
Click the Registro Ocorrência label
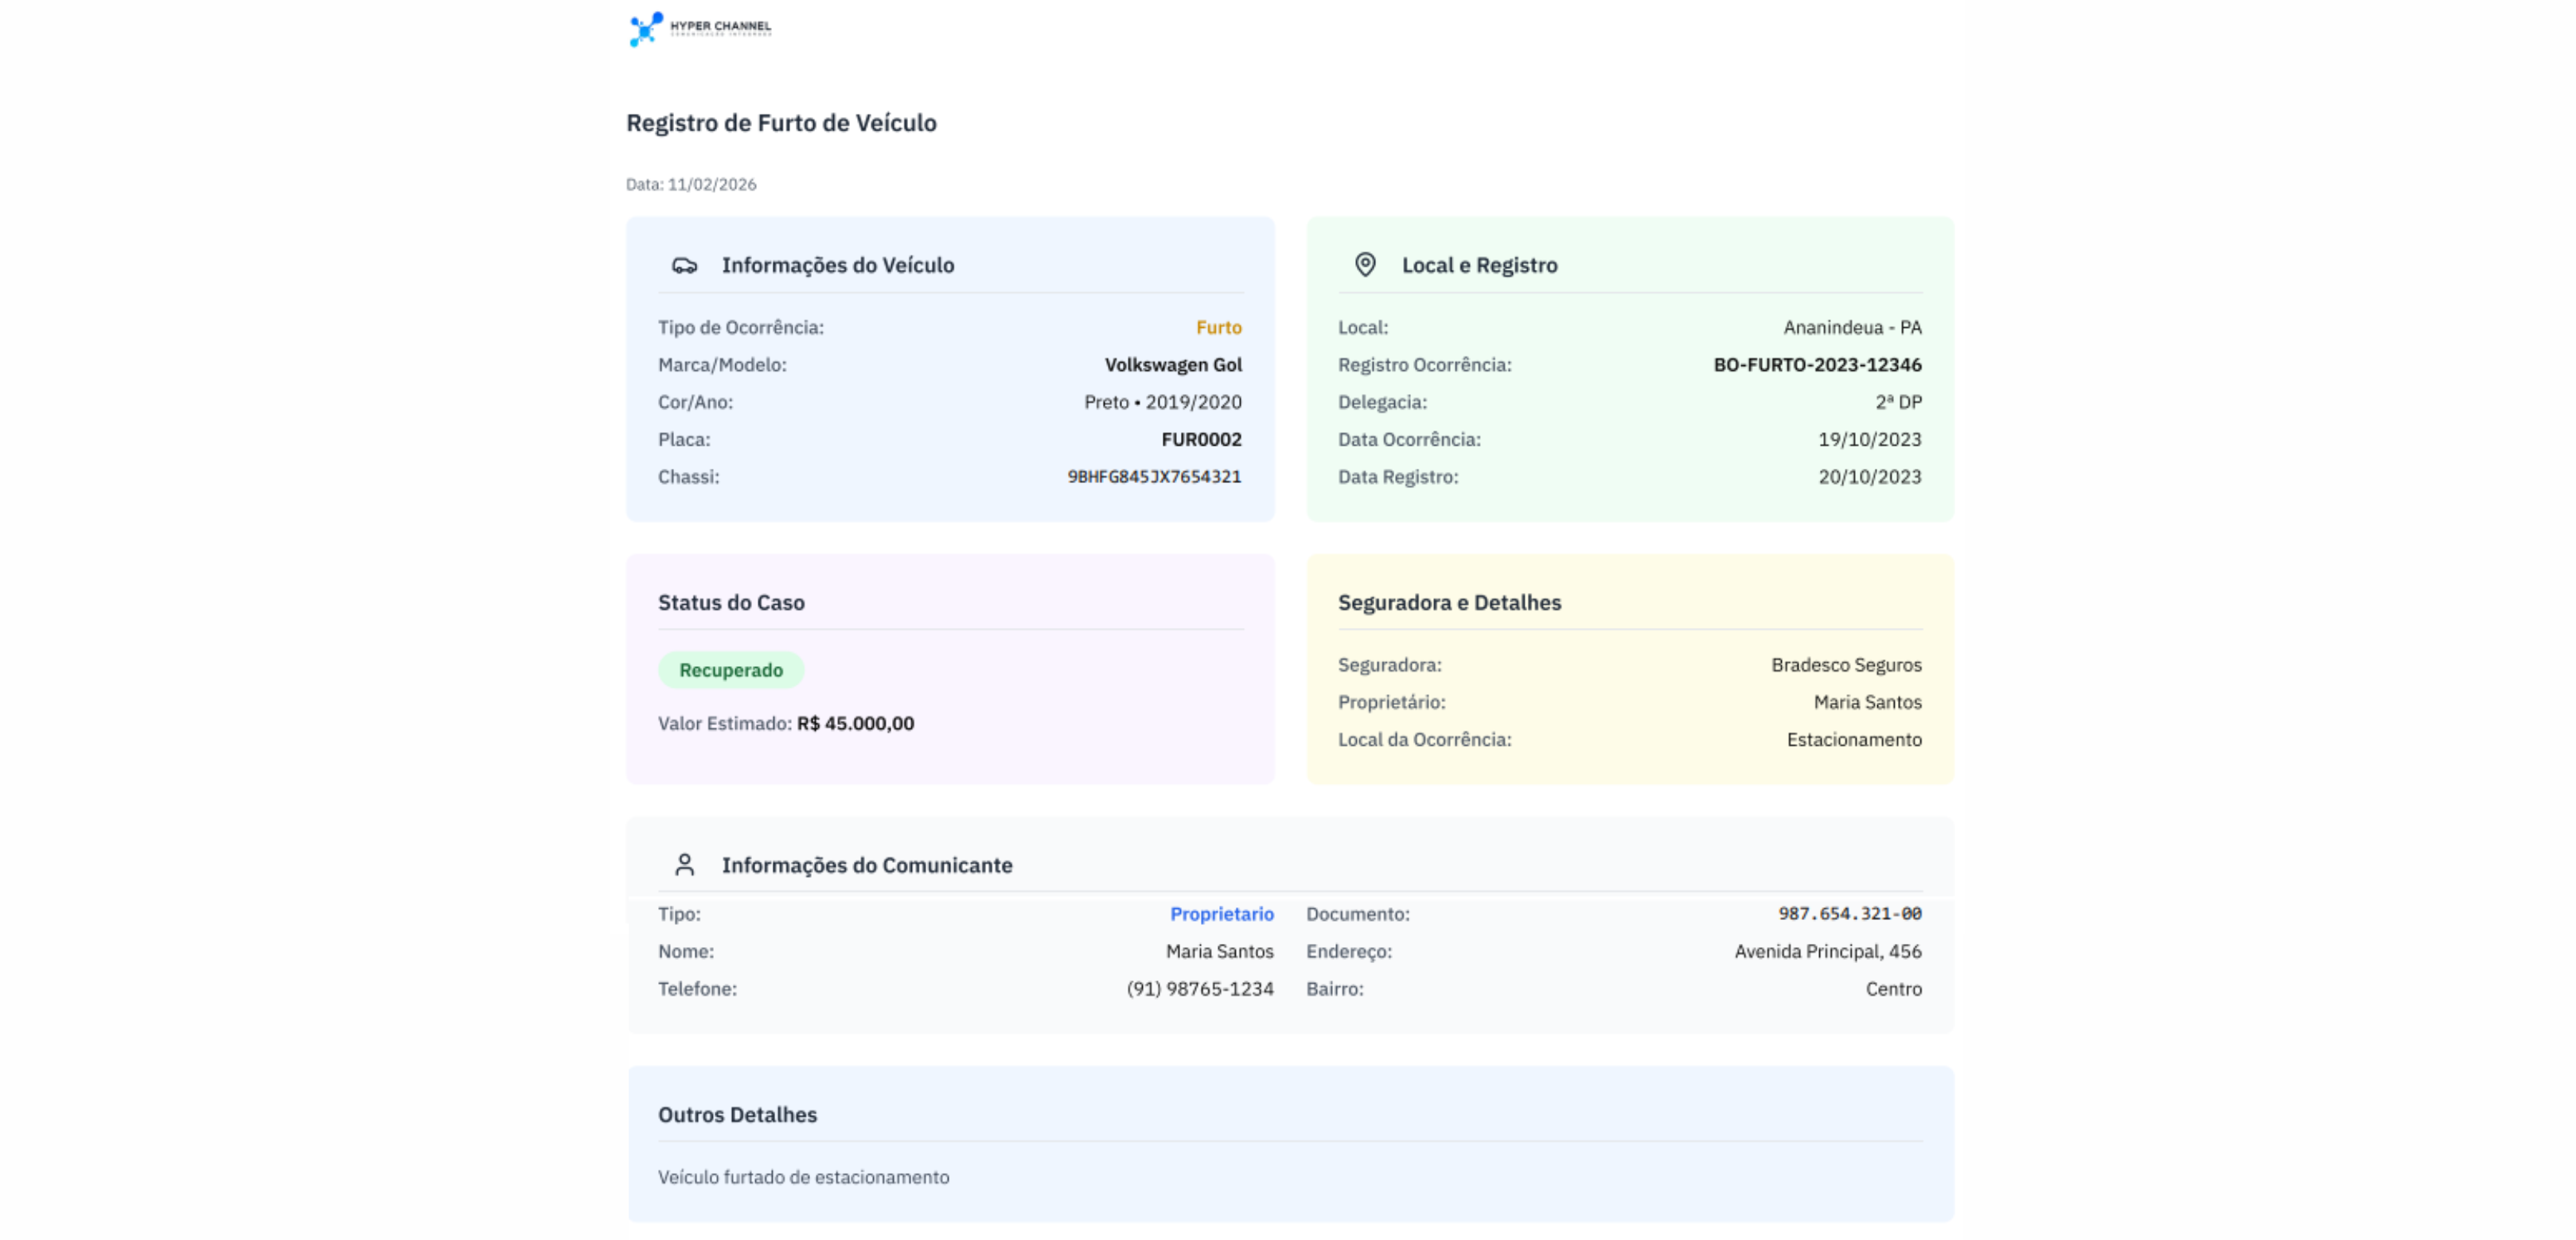1424,365
